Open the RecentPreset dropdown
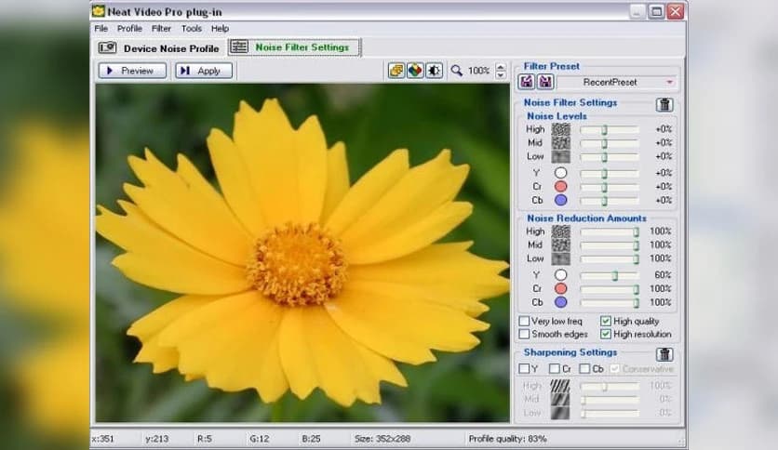778x450 pixels. pyautogui.click(x=617, y=82)
